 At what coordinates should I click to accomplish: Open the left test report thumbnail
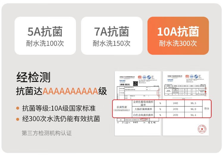[x=136, y=89]
